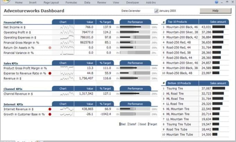Click the Help button
This screenshot has height=142, width=236.
coord(216,11)
